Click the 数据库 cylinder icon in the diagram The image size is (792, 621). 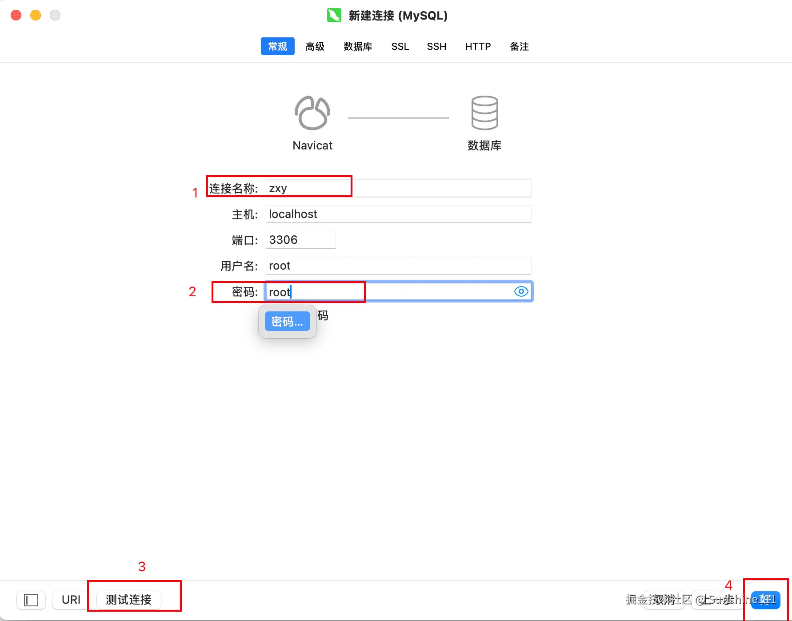(484, 113)
